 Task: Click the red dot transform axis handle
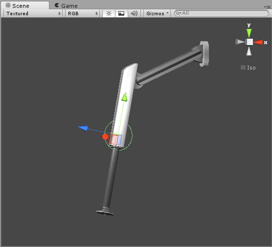105,137
